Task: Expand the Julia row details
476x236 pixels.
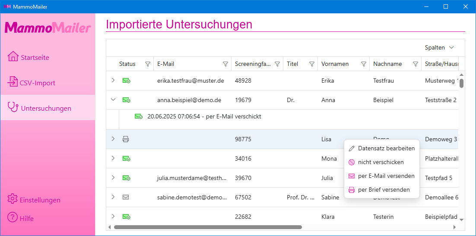Action: (x=113, y=178)
